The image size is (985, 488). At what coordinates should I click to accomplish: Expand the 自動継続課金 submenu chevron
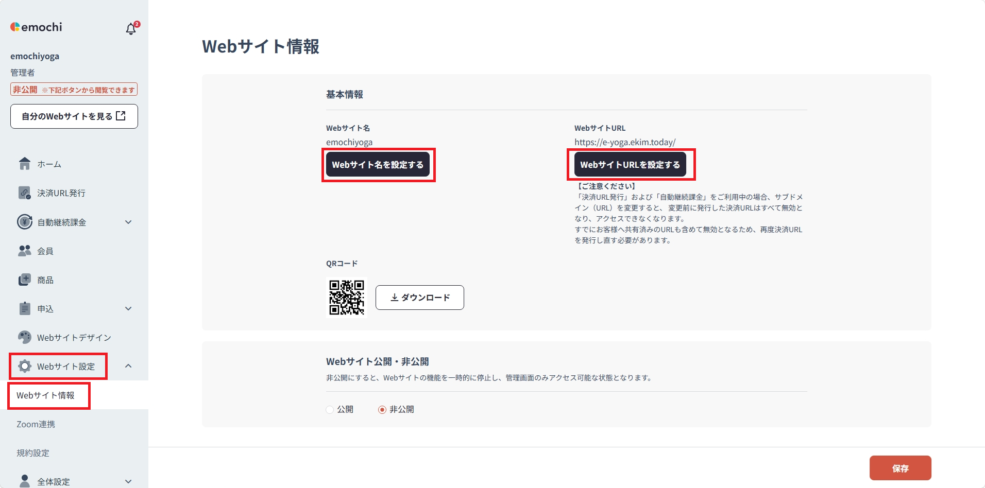coord(128,222)
